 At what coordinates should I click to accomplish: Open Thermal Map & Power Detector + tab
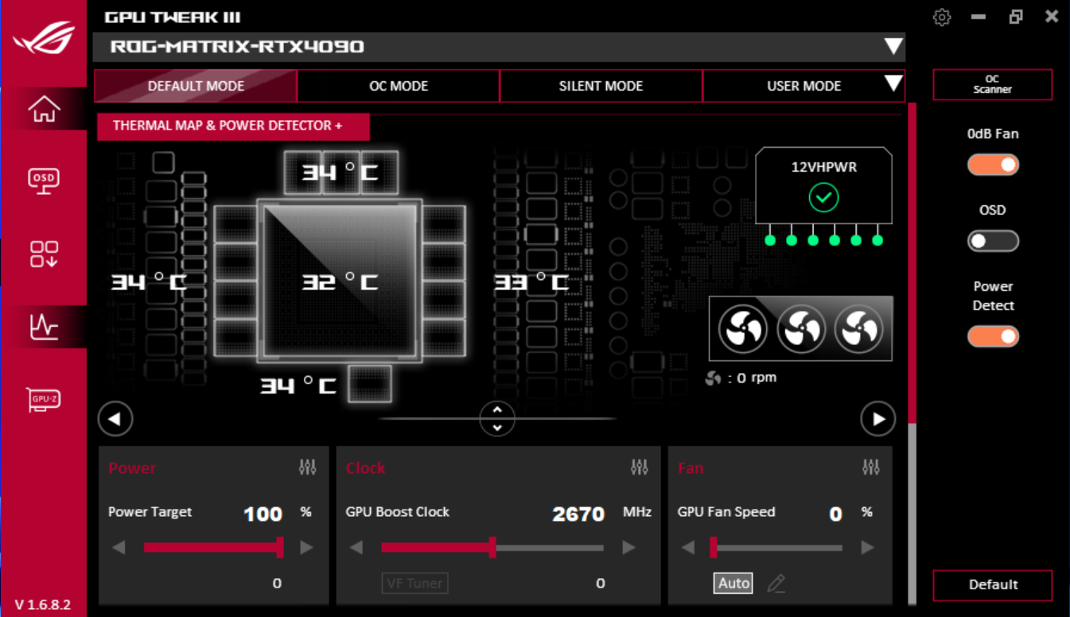pyautogui.click(x=233, y=126)
